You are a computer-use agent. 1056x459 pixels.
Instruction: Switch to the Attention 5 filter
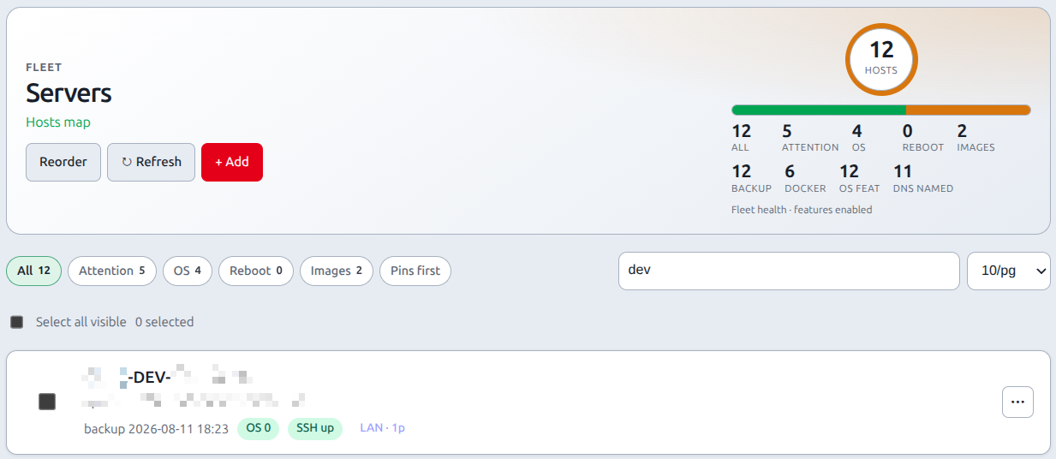click(112, 271)
